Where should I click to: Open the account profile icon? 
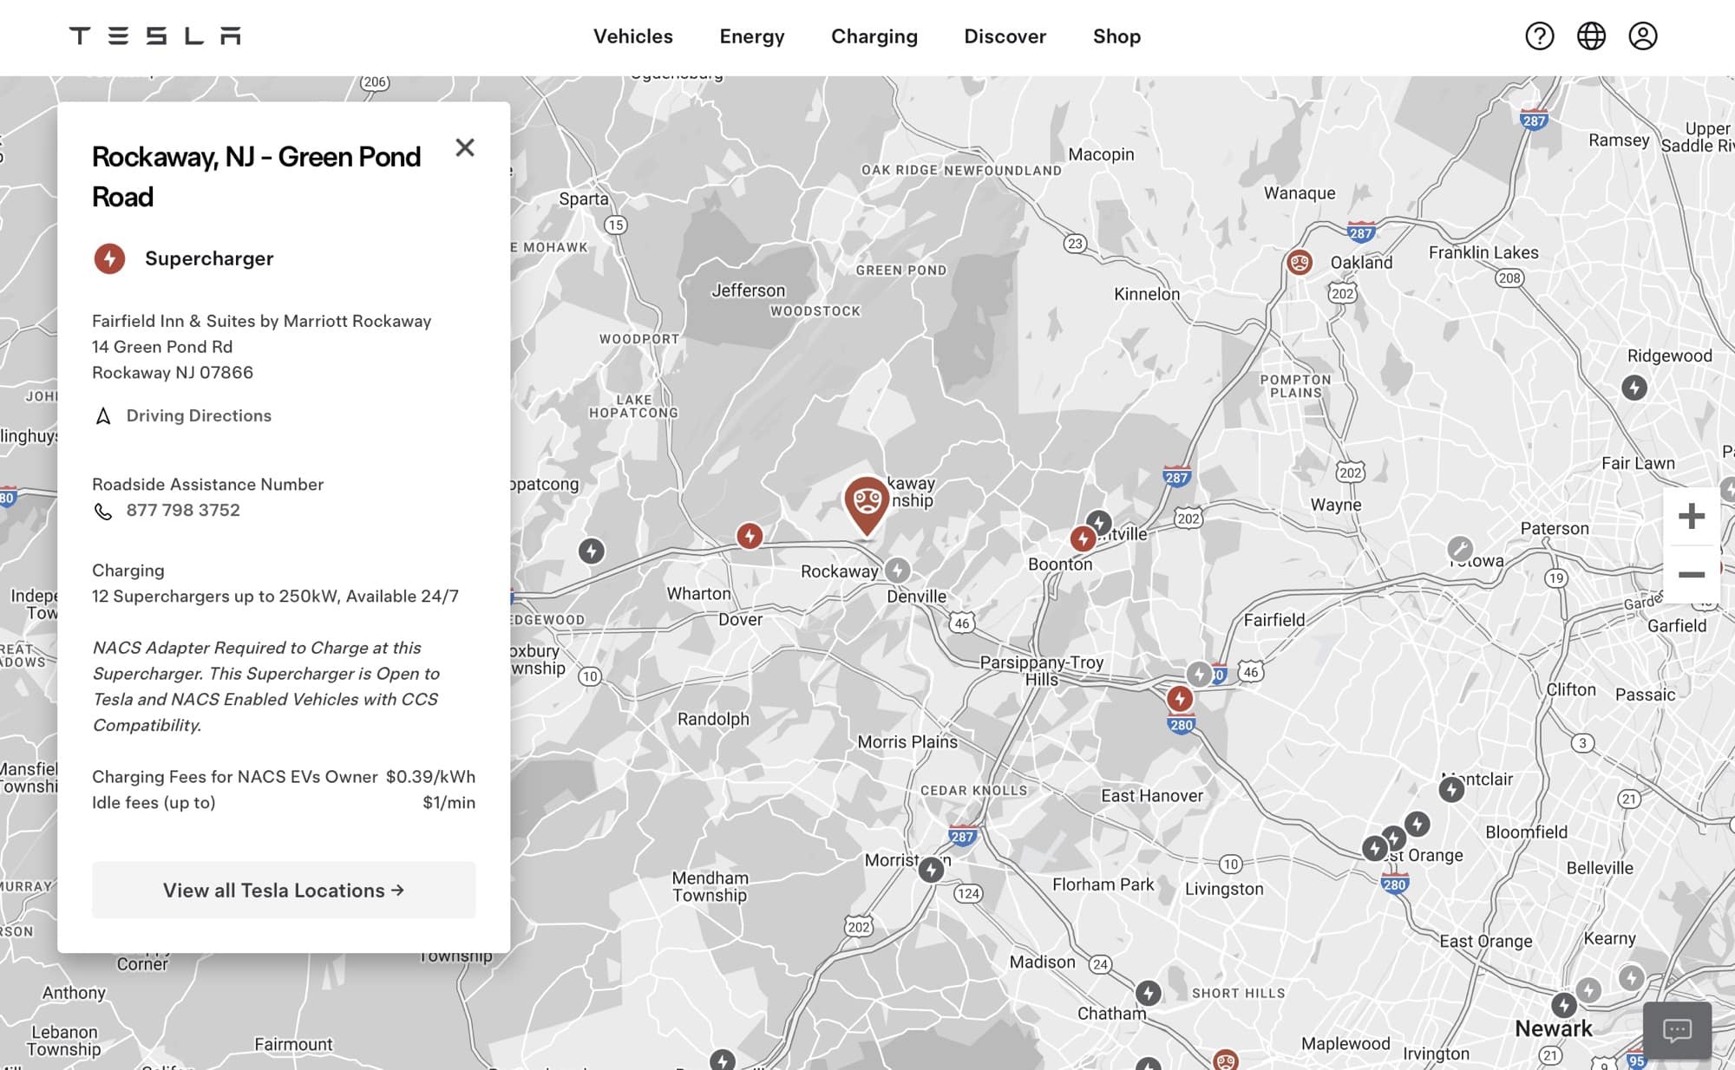1642,36
